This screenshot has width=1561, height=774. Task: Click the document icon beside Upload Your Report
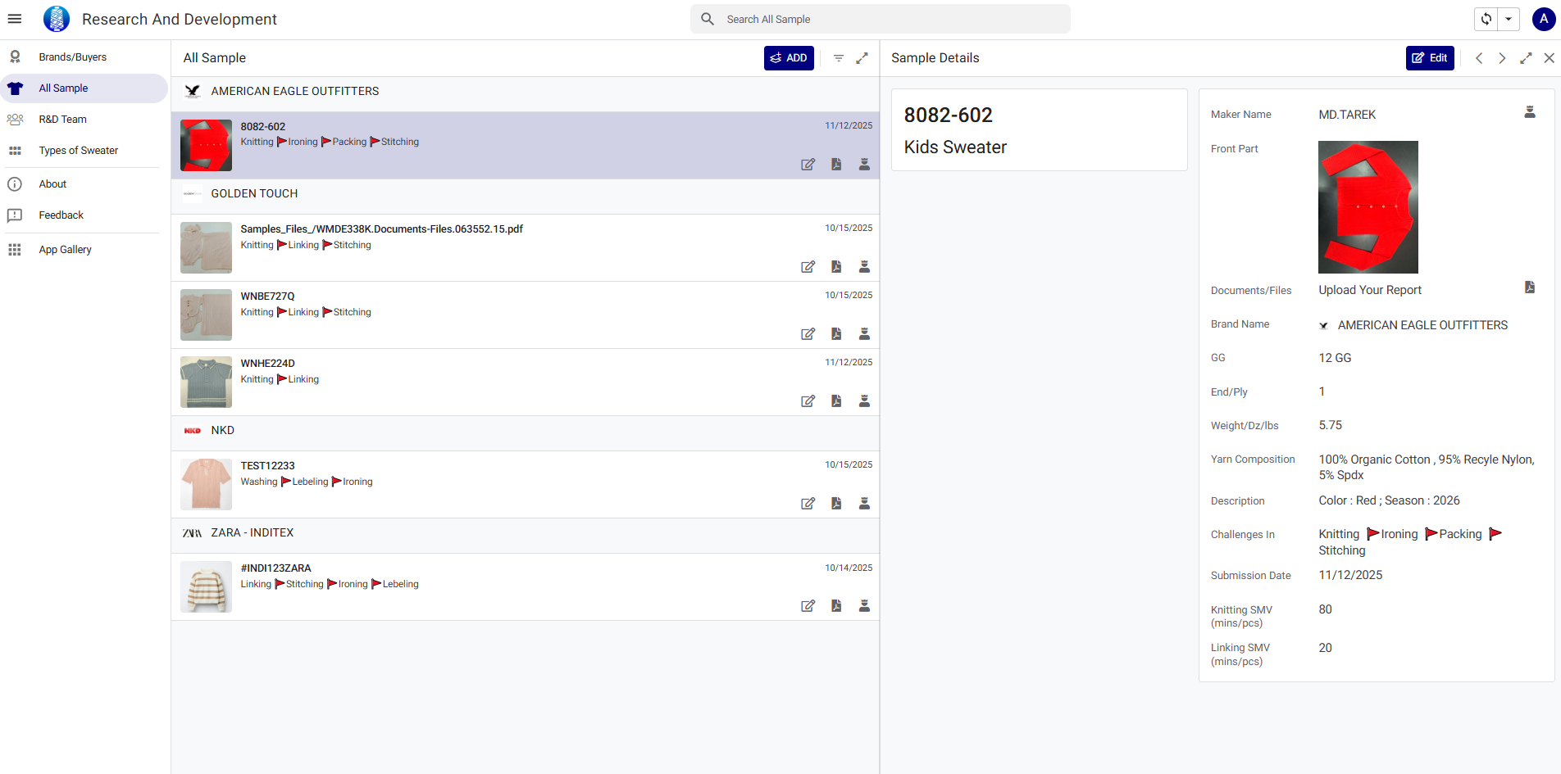click(1530, 287)
